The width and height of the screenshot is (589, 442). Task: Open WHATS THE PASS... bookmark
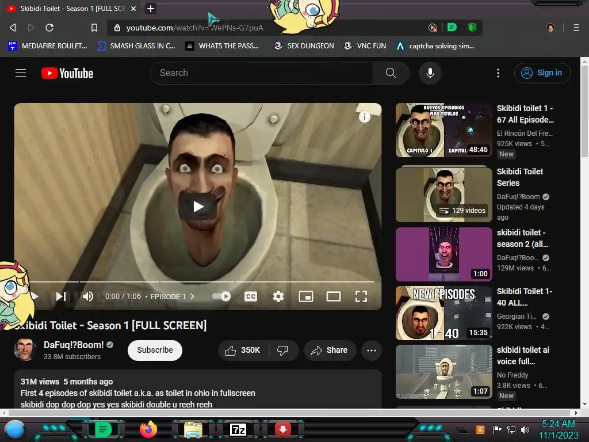click(x=222, y=46)
